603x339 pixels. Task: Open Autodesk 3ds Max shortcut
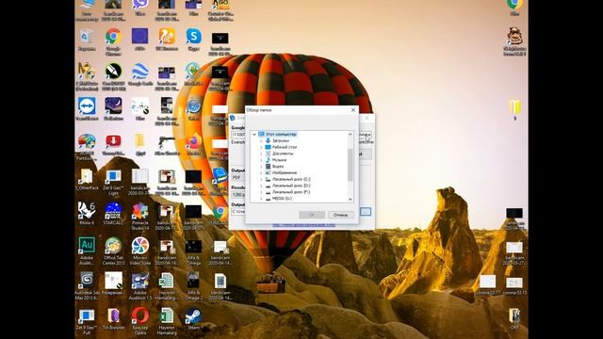(87, 286)
